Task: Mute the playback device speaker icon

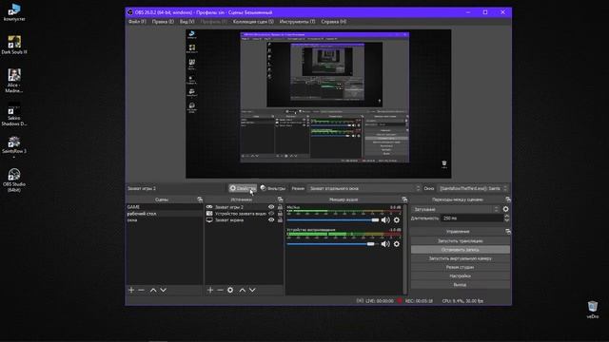Action: [385, 244]
